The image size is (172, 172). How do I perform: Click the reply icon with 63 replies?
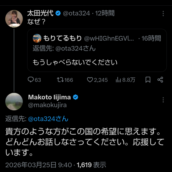point(31,80)
